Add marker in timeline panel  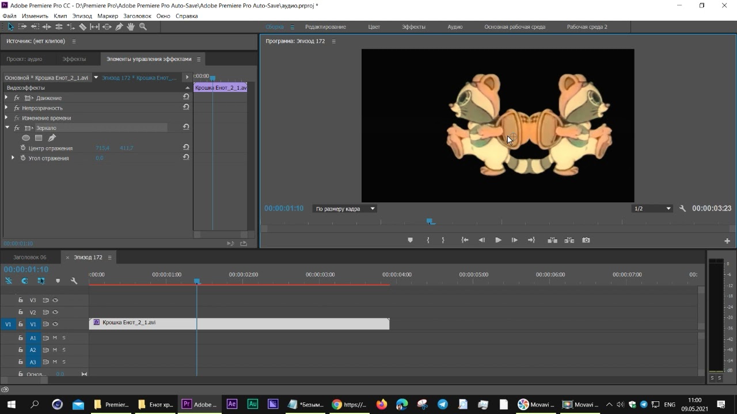pyautogui.click(x=58, y=281)
